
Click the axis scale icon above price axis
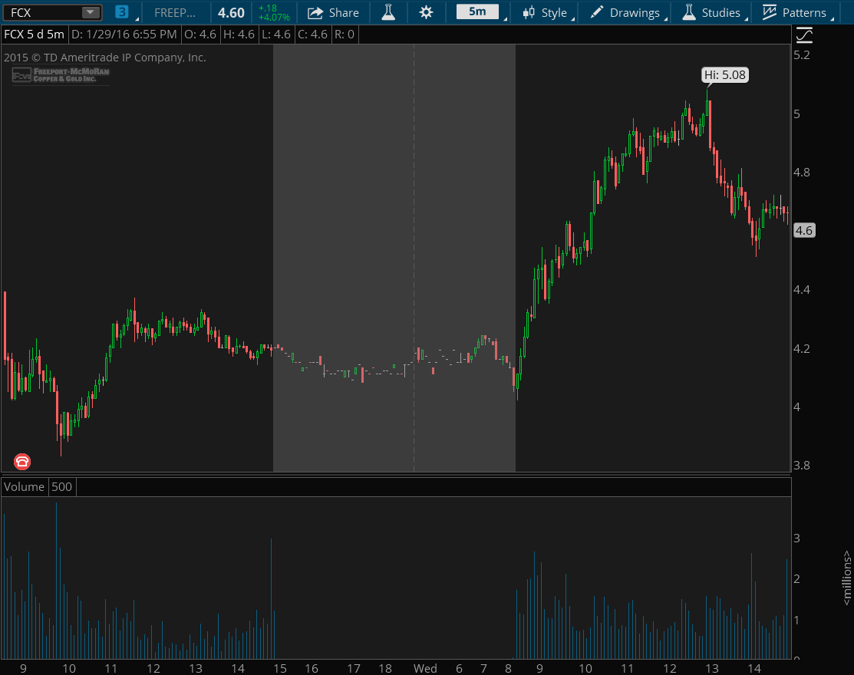click(803, 35)
